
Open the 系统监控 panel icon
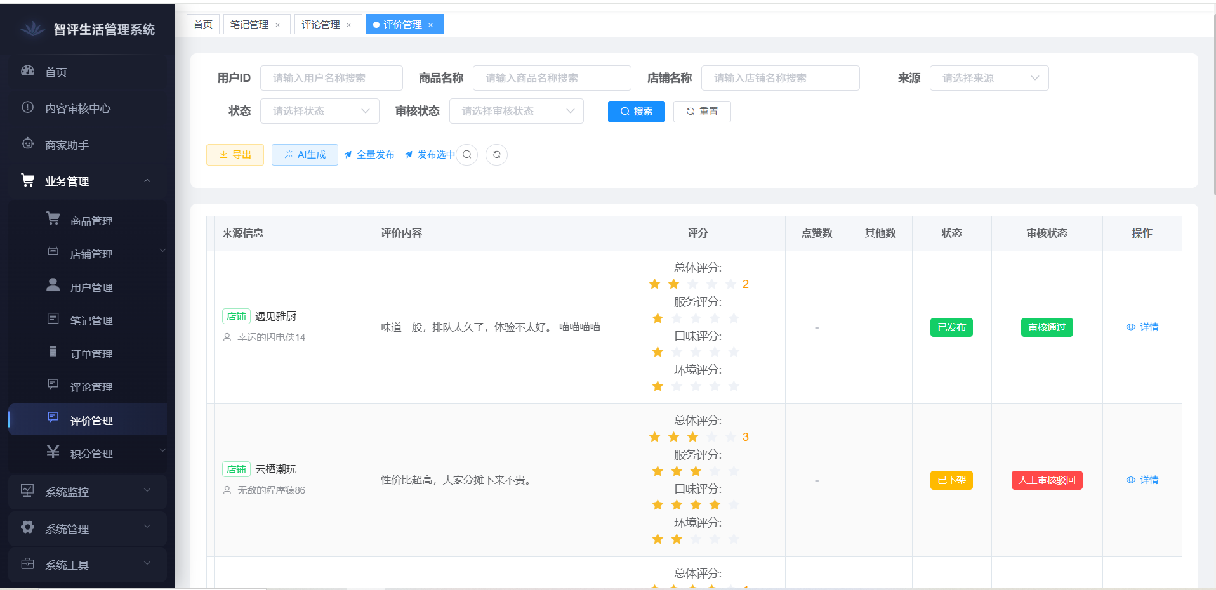tap(27, 491)
